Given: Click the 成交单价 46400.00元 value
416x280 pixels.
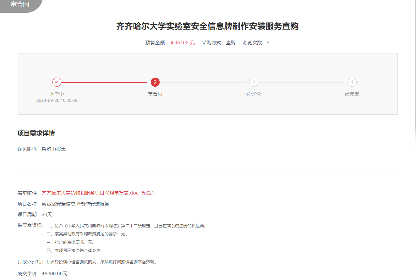Looking at the screenshot, I should [x=54, y=274].
